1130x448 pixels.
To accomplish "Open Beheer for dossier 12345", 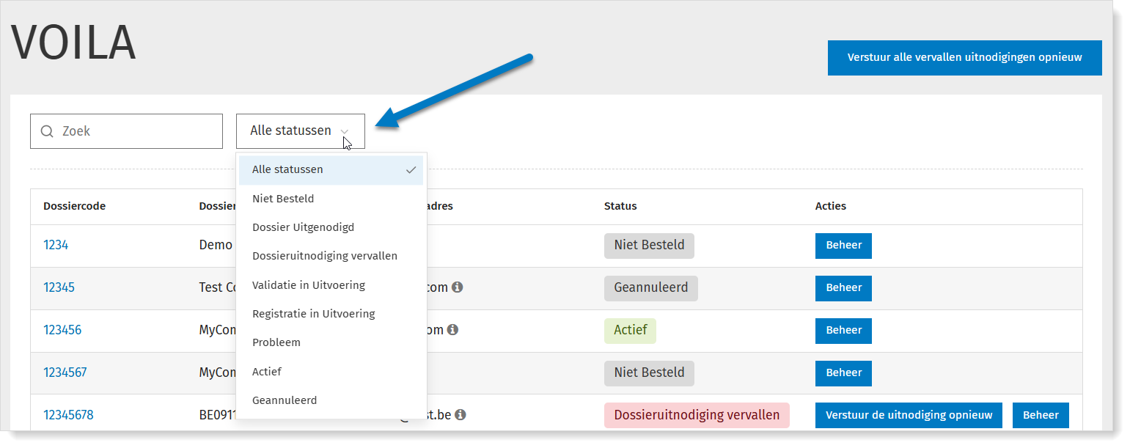I will (x=843, y=288).
